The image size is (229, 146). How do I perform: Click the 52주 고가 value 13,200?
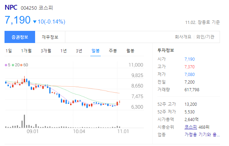(x=191, y=104)
